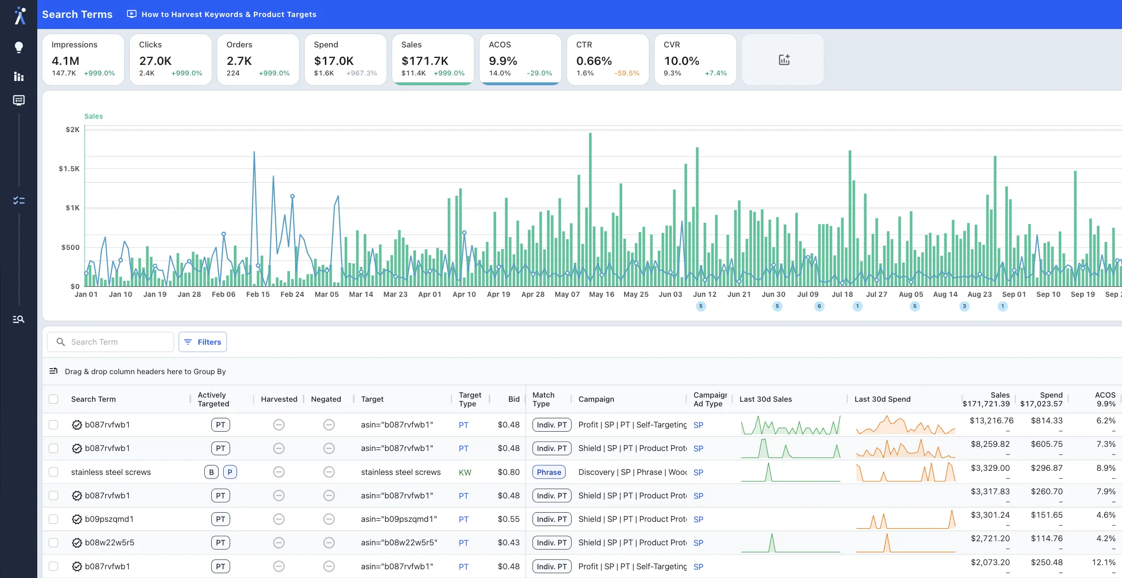Click the Jun 30 annotation badge below the chart
Screen dimensions: 1122x578
777,306
